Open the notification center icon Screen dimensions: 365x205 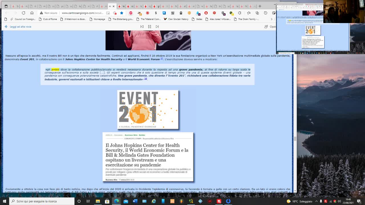click(x=359, y=201)
